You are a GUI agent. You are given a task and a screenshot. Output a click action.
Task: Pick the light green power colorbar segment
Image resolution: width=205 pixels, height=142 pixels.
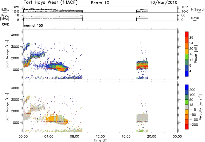[187, 57]
